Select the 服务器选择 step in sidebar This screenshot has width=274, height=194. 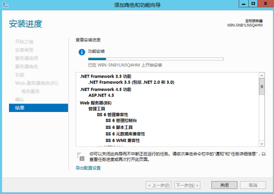(27, 58)
